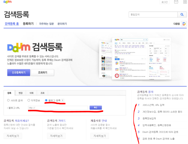Open the Daum app D icon

point(184,24)
